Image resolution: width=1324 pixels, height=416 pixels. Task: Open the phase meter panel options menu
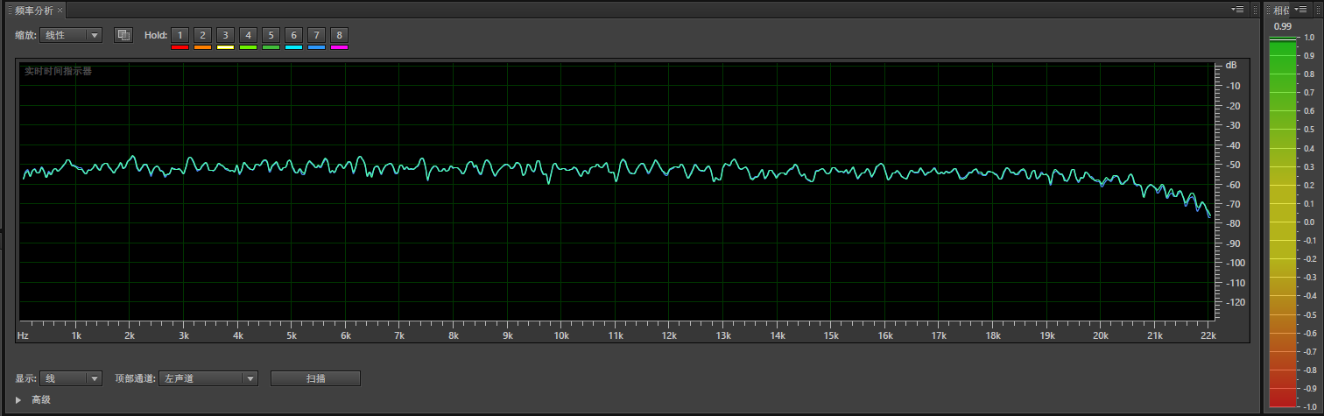click(x=1300, y=10)
